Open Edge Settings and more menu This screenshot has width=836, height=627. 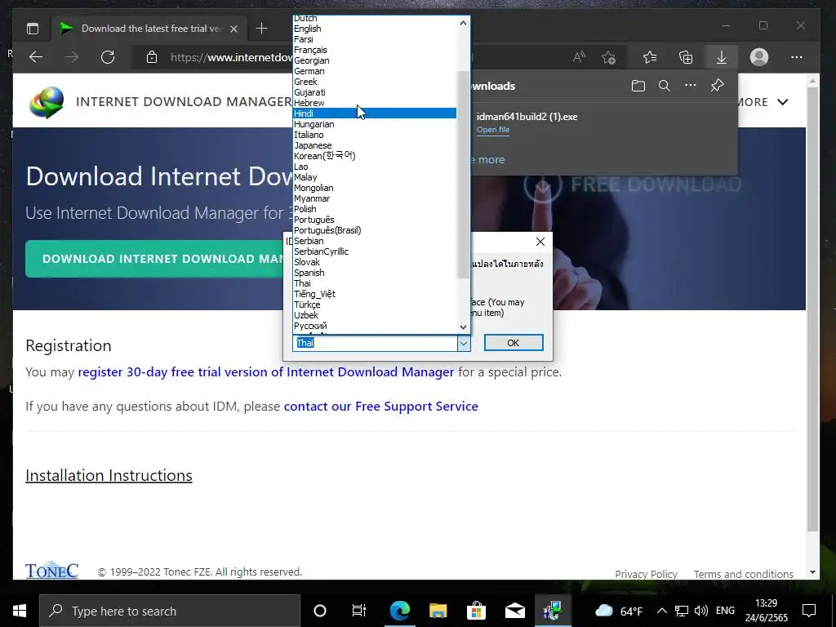[x=797, y=57]
